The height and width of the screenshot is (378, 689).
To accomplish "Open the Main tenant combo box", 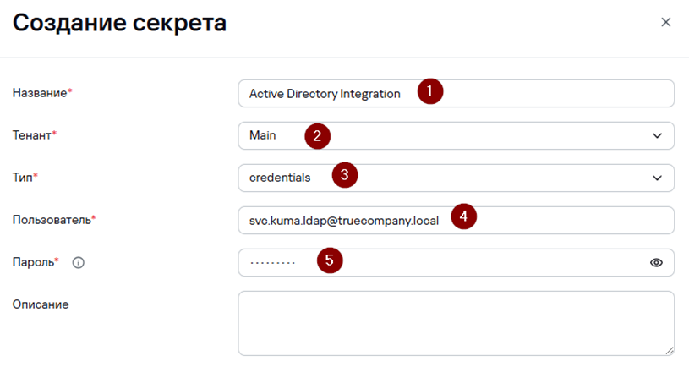I will [457, 136].
